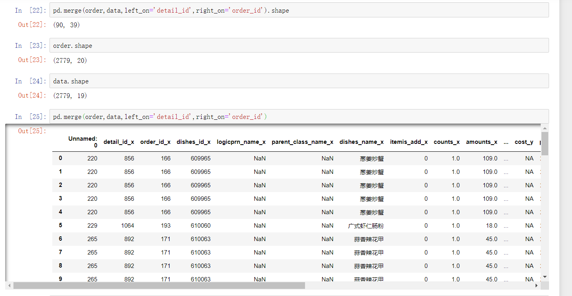Click the 1064 detail_id_x cell

click(128, 226)
